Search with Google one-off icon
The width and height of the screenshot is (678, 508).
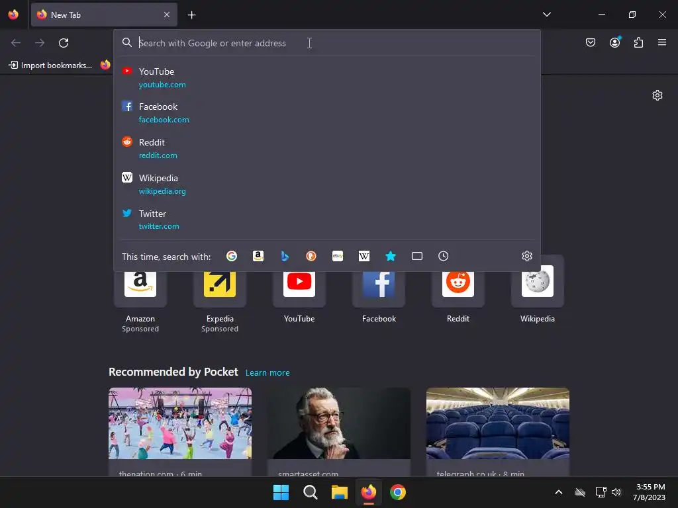232,256
